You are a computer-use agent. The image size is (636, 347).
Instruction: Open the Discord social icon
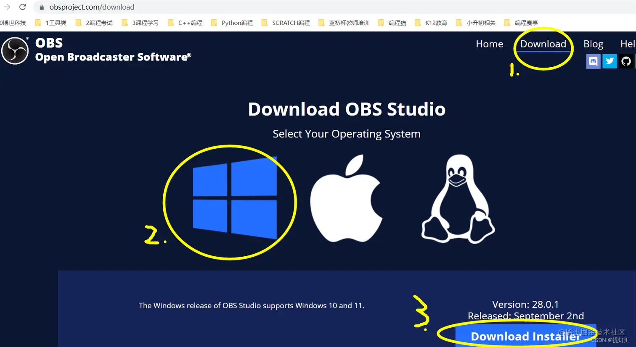point(593,61)
